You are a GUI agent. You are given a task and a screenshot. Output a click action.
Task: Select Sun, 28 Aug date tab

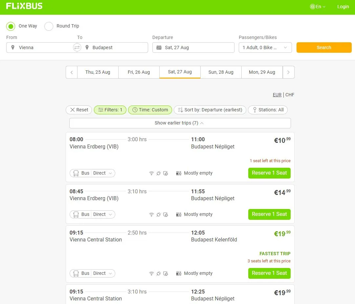[221, 72]
